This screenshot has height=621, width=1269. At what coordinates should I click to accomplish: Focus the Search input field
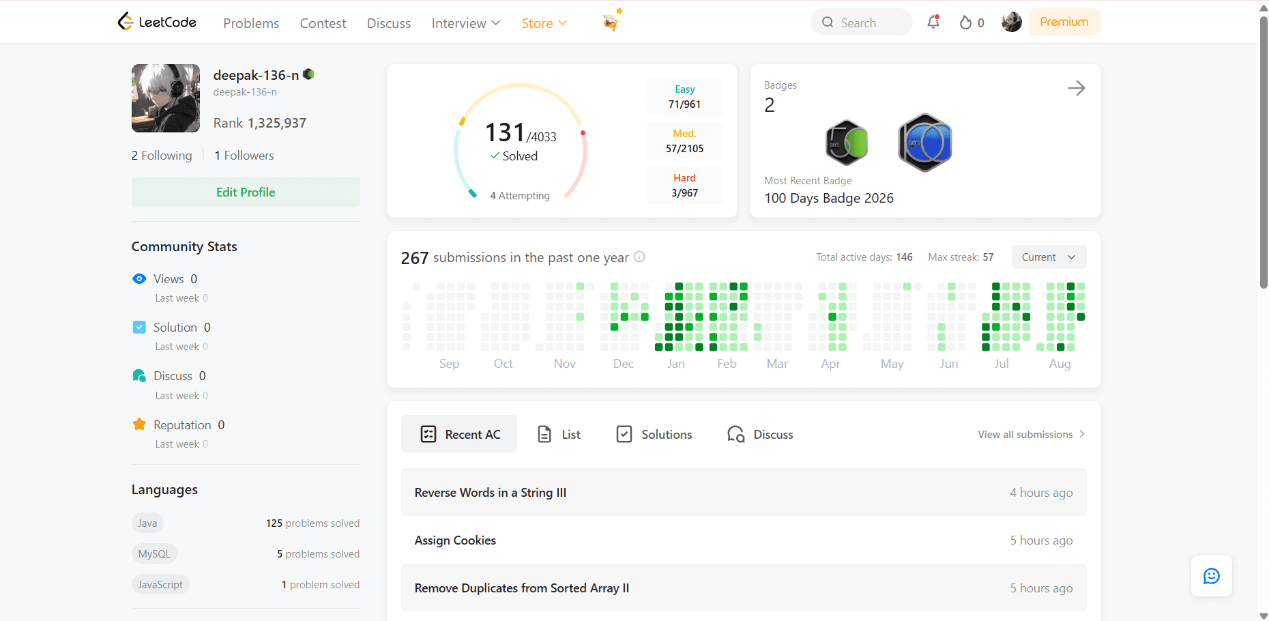[x=861, y=22]
